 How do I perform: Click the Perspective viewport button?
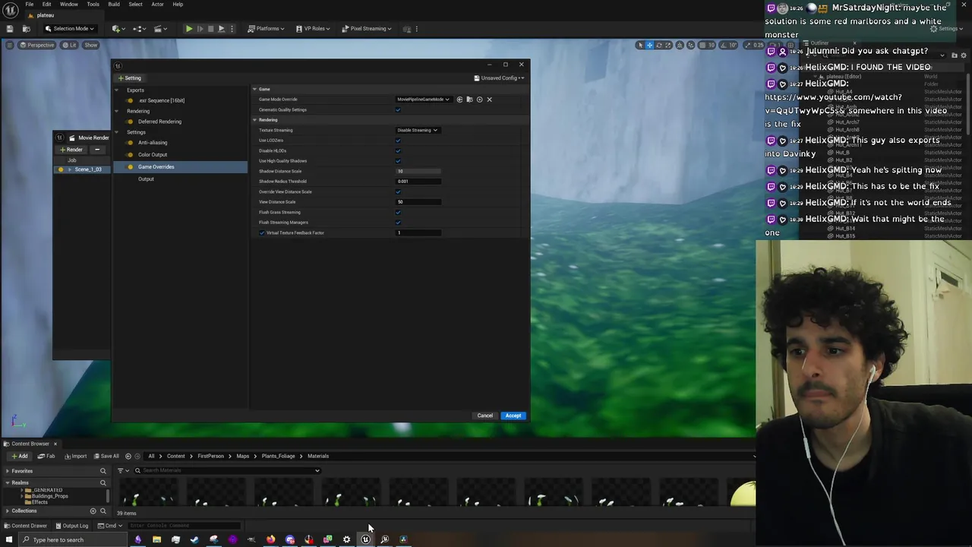[x=38, y=45]
